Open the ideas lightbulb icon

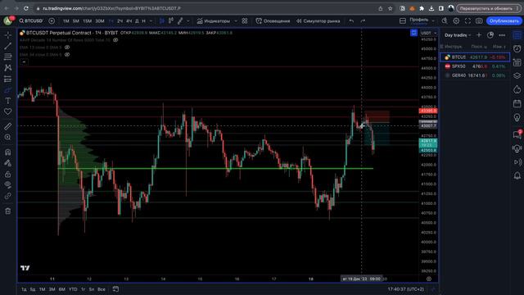517,117
